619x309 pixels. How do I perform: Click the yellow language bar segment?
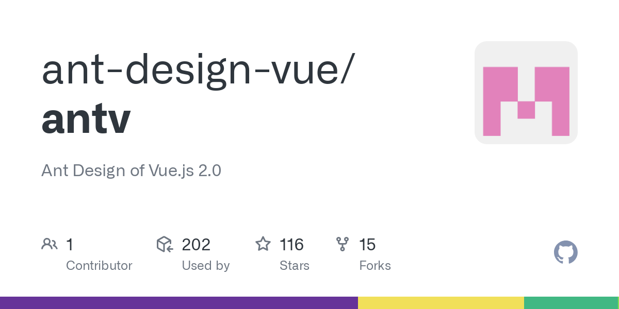(441, 303)
